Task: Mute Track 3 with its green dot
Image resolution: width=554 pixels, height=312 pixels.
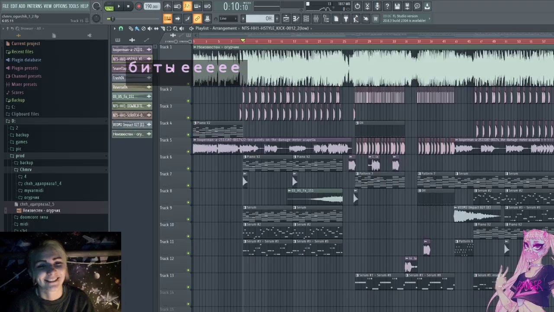Action: [188, 118]
